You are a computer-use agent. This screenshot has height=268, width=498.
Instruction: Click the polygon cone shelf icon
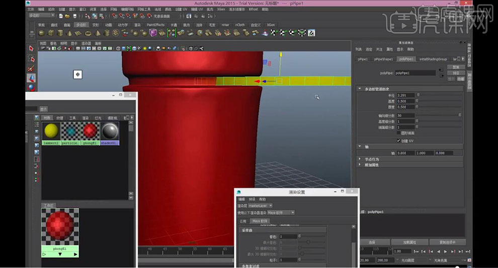69,33
